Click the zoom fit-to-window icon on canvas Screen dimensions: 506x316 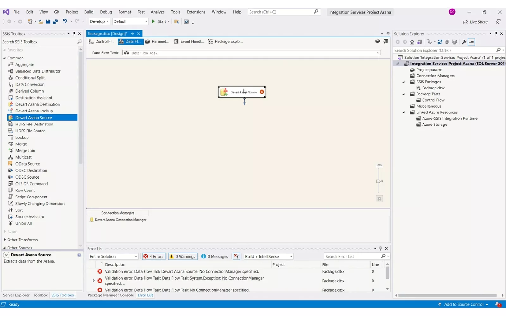[x=379, y=199]
